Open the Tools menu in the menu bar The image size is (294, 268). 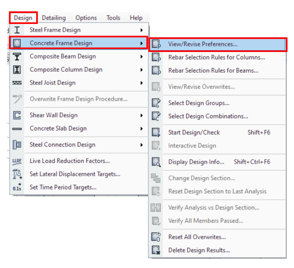coord(113,18)
